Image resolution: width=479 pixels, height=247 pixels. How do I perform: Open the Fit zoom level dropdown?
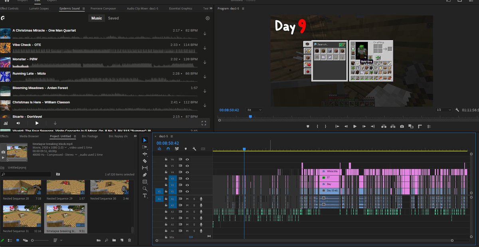tap(254, 110)
